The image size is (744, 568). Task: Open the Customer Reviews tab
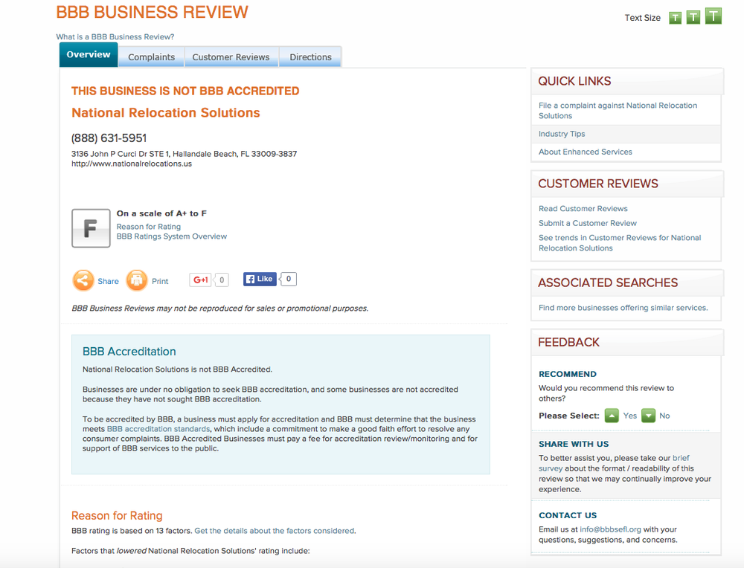tap(231, 57)
